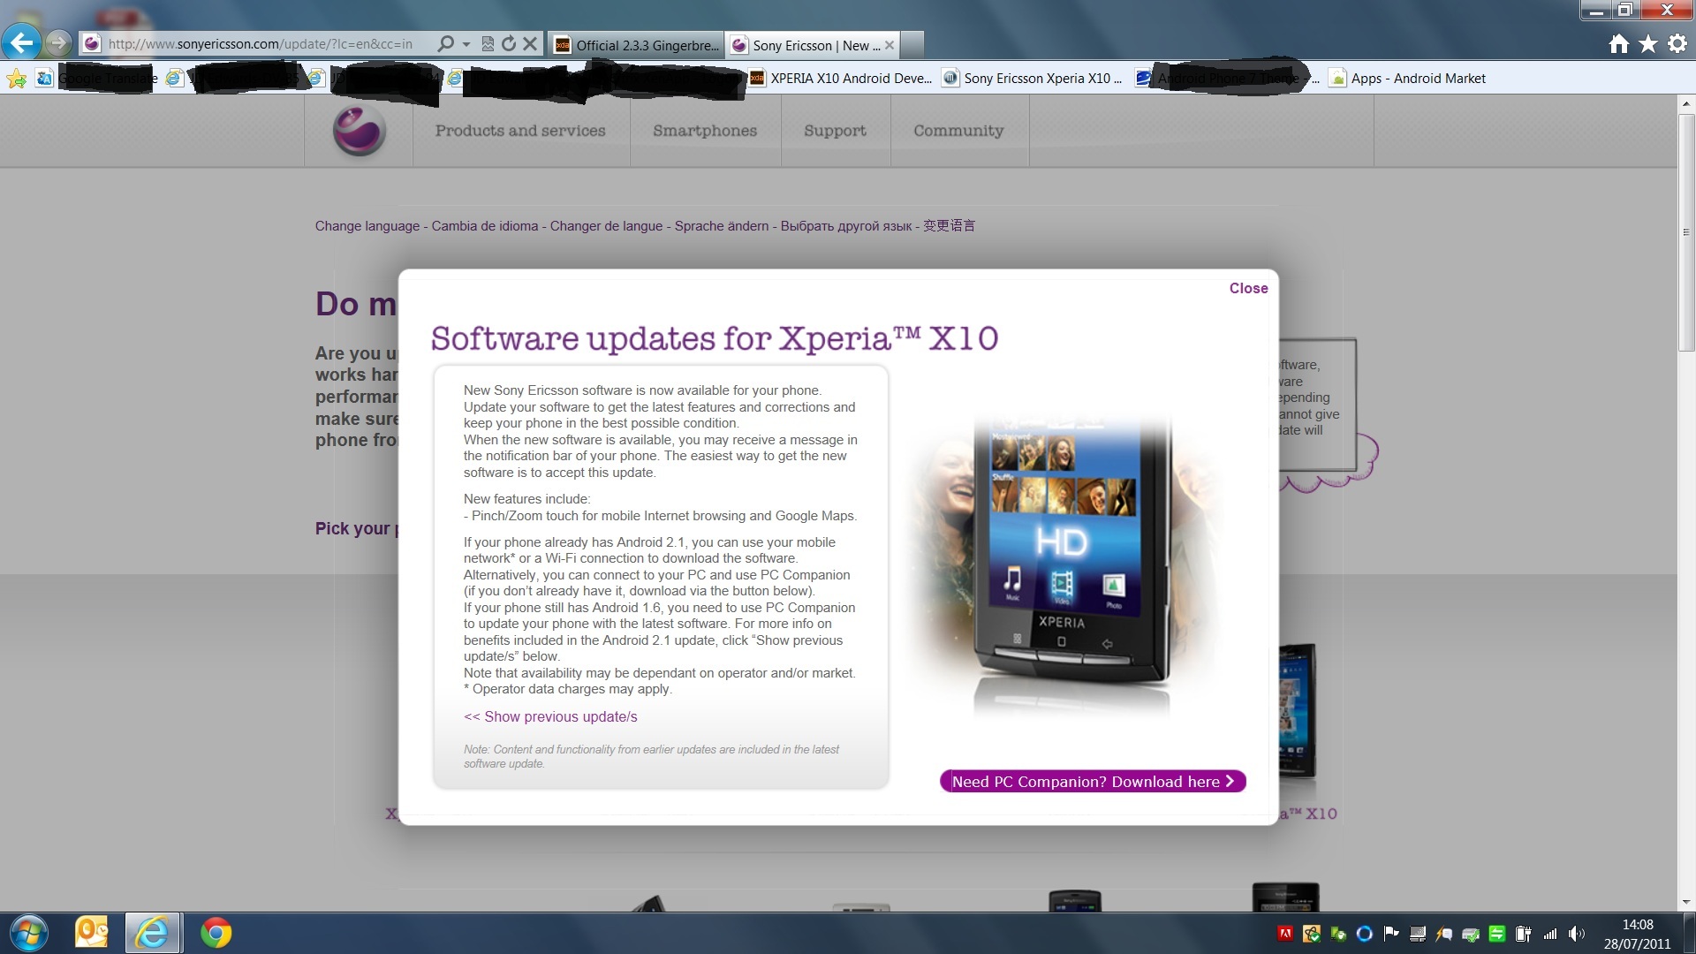Open the address bar dropdown arrow

[466, 44]
